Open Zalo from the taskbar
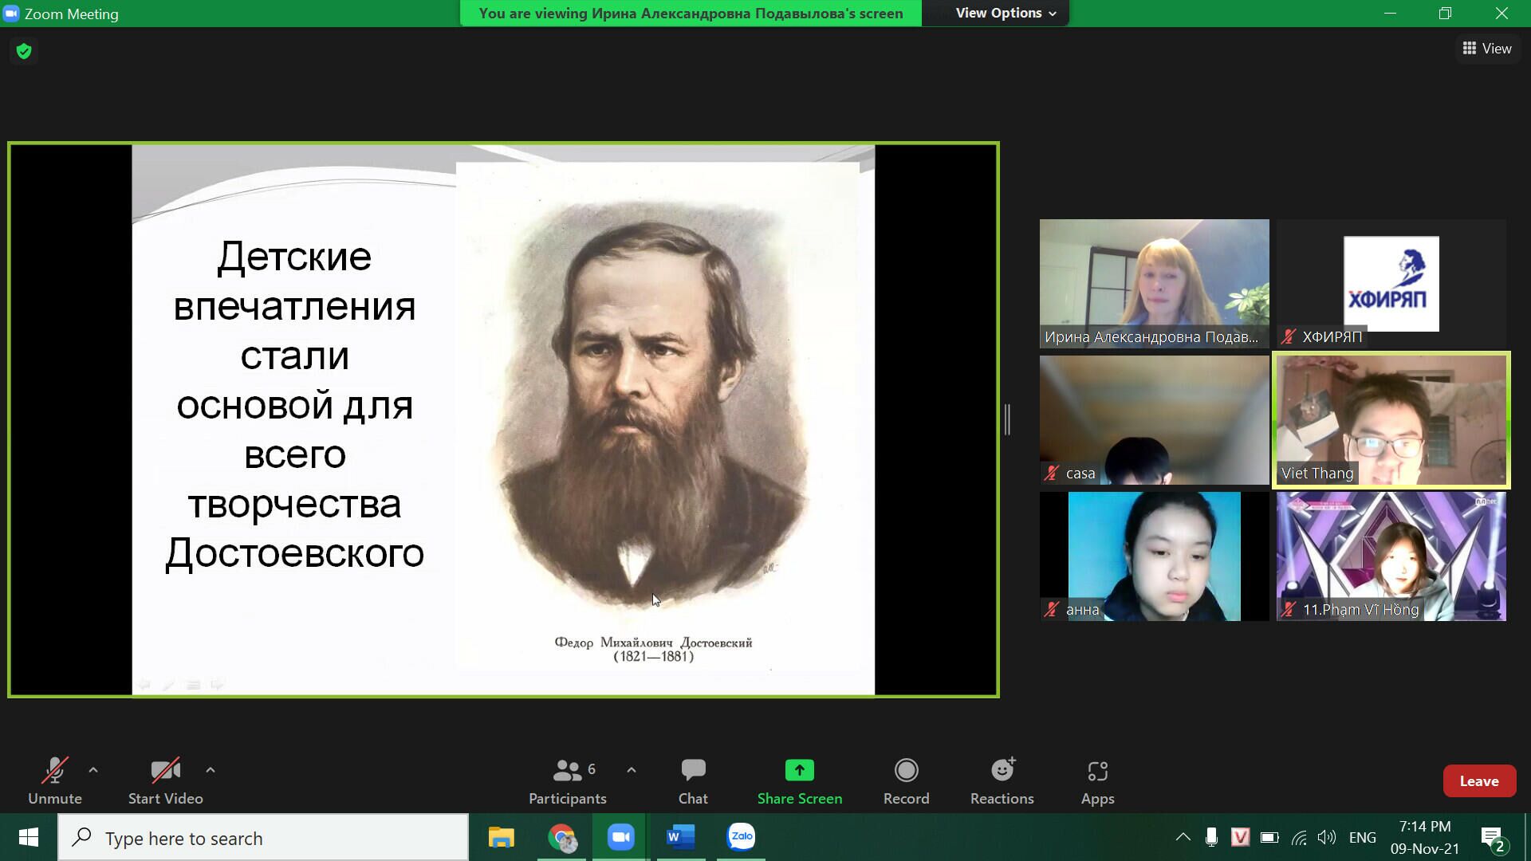 point(742,837)
